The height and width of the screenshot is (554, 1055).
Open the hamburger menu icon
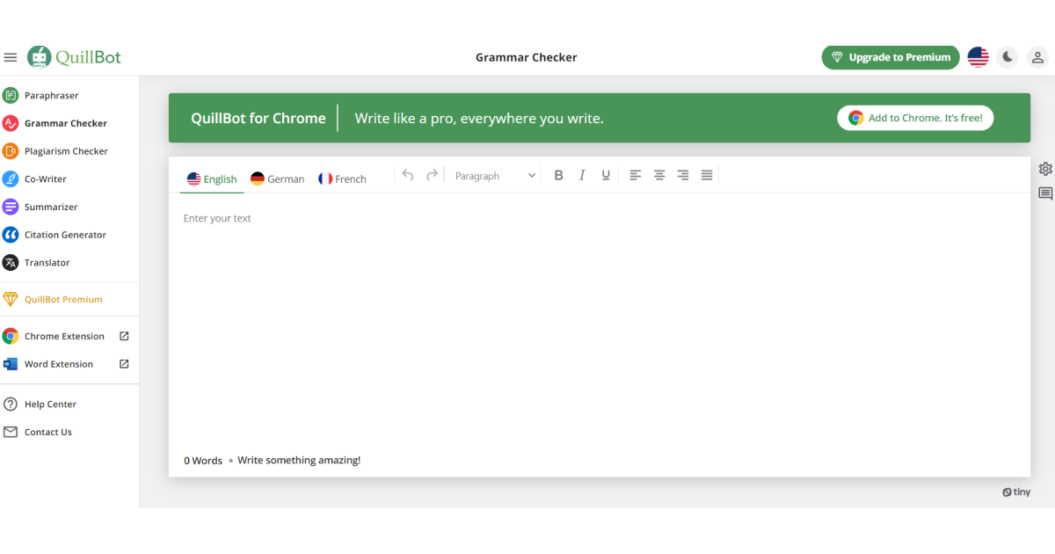[11, 57]
